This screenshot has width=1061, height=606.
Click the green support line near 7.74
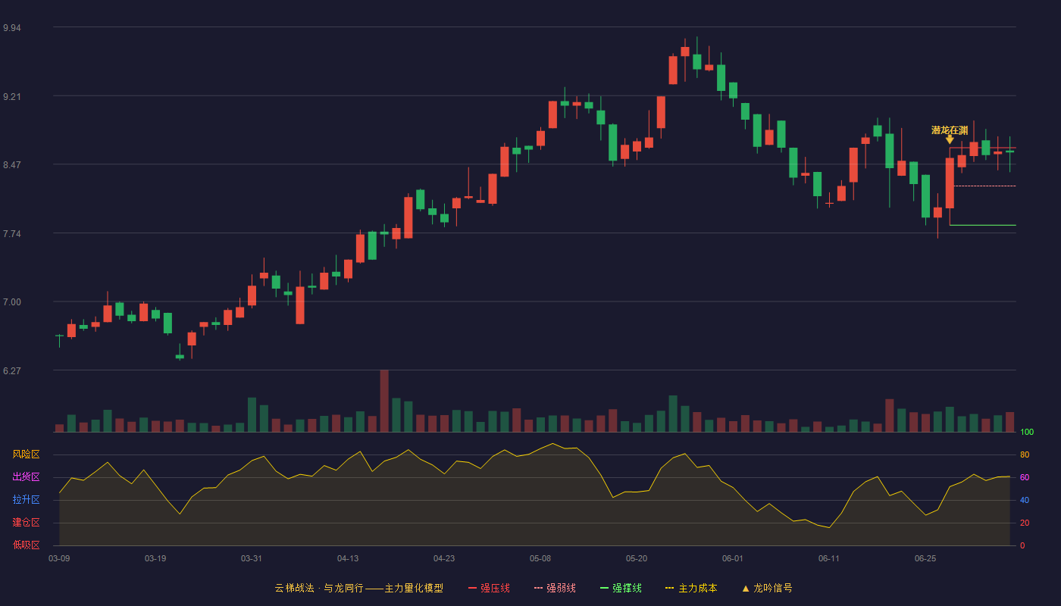pyautogui.click(x=983, y=225)
